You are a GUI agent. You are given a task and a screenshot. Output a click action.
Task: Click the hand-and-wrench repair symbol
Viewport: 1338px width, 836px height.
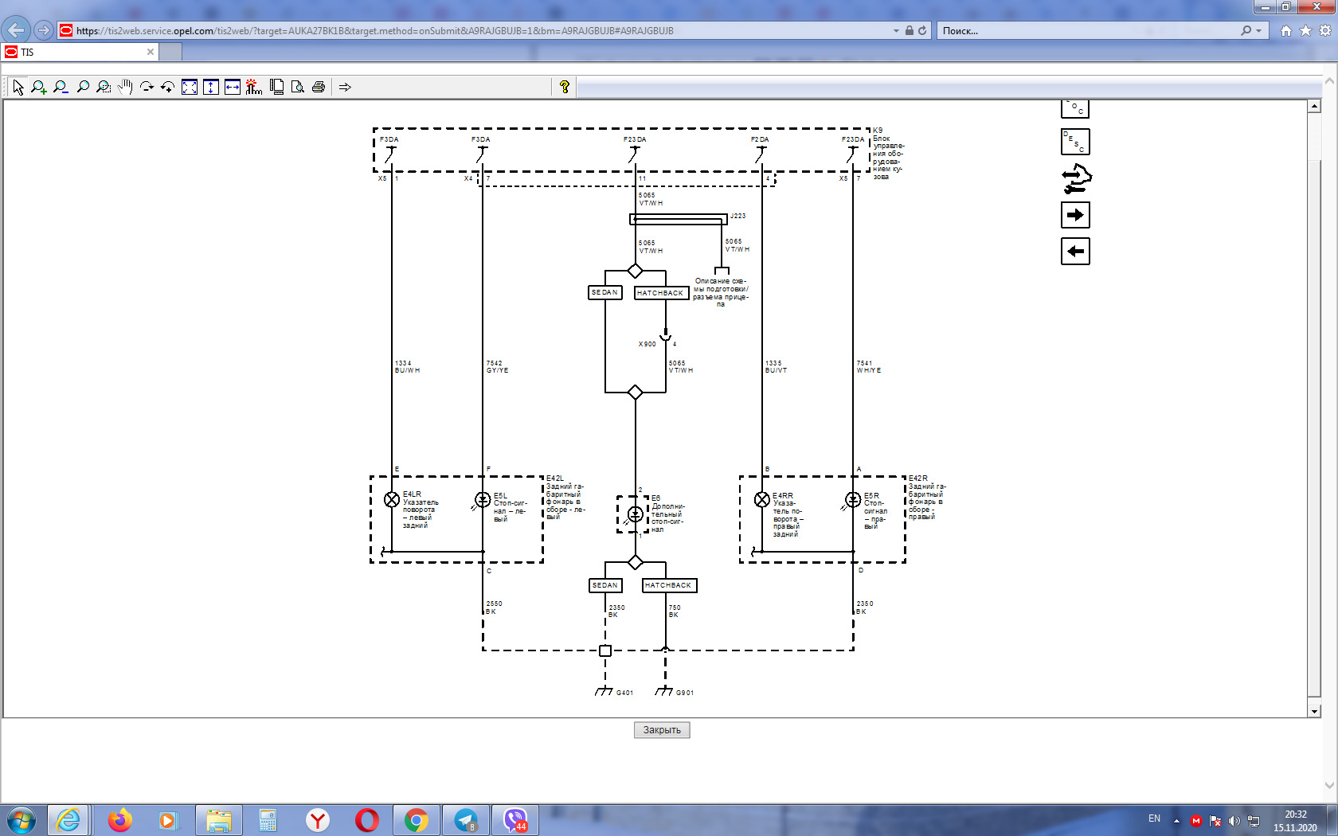tap(1076, 178)
